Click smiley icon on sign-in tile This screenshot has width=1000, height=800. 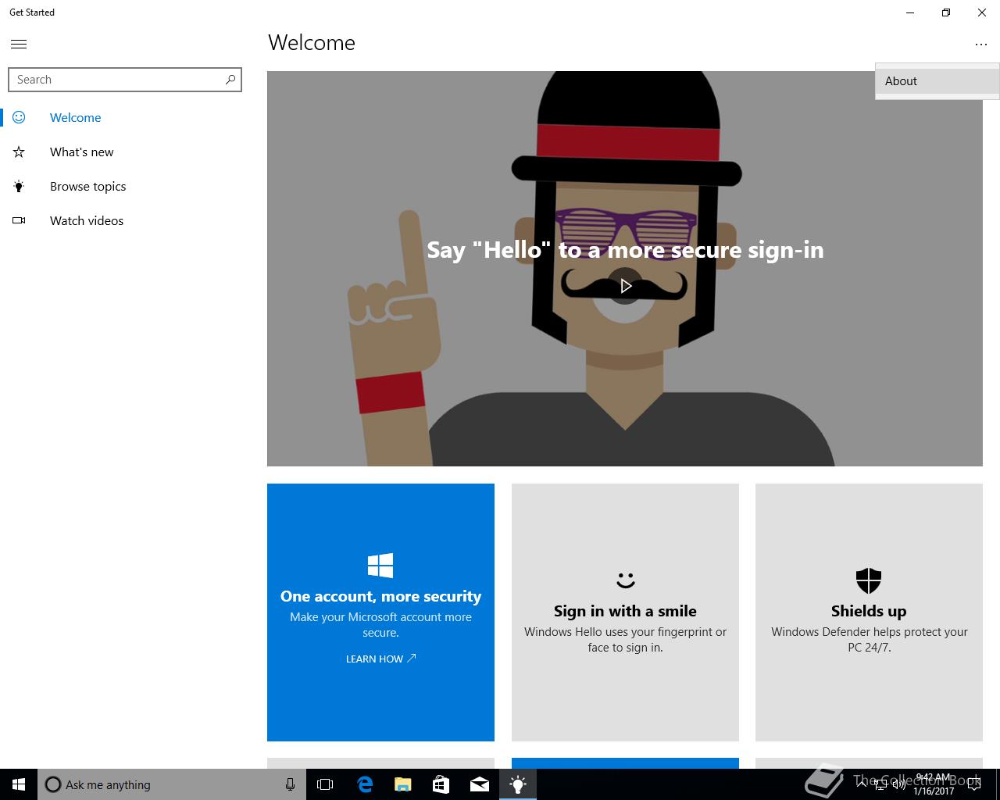(625, 580)
